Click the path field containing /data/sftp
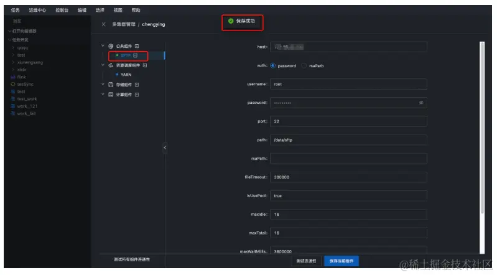 click(348, 140)
